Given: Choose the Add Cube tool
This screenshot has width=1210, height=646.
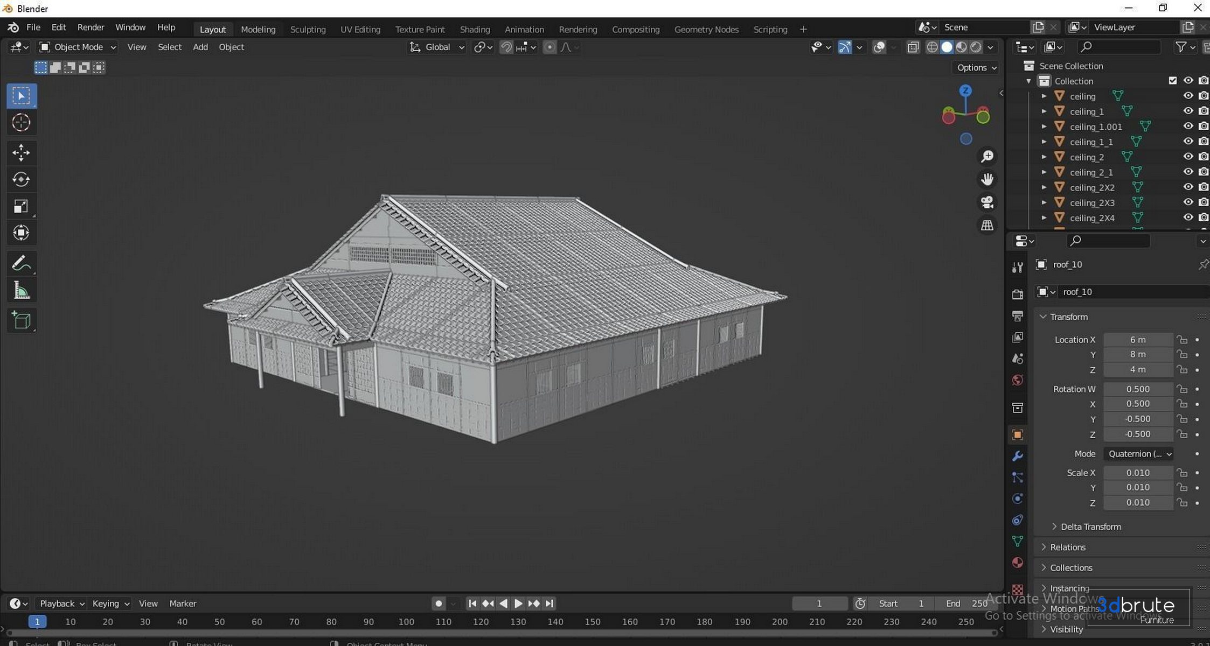Looking at the screenshot, I should pyautogui.click(x=21, y=320).
